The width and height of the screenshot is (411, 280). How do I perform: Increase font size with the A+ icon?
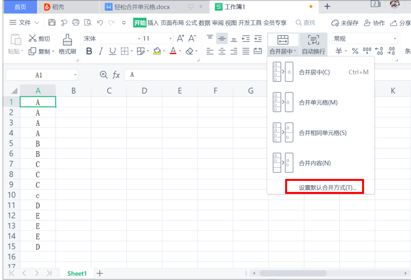pos(181,39)
